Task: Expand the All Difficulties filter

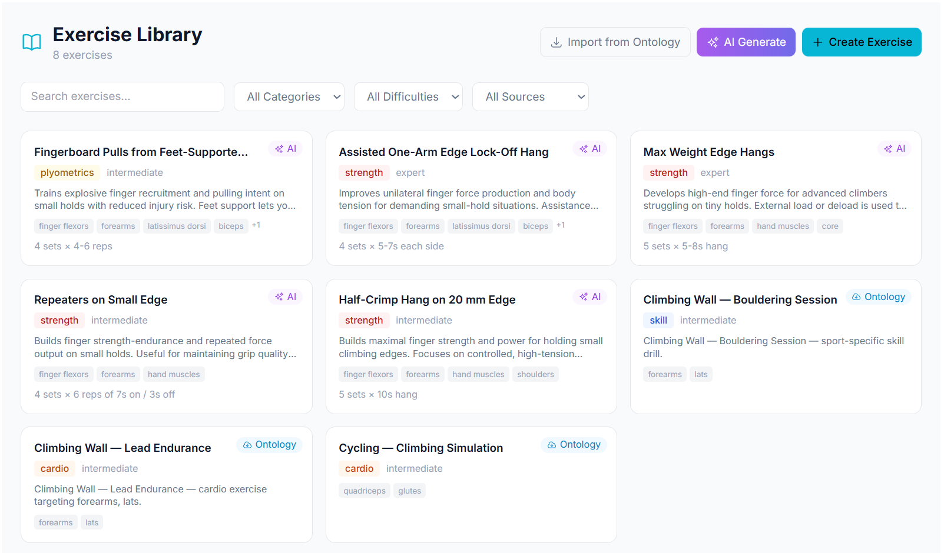Action: (x=408, y=97)
